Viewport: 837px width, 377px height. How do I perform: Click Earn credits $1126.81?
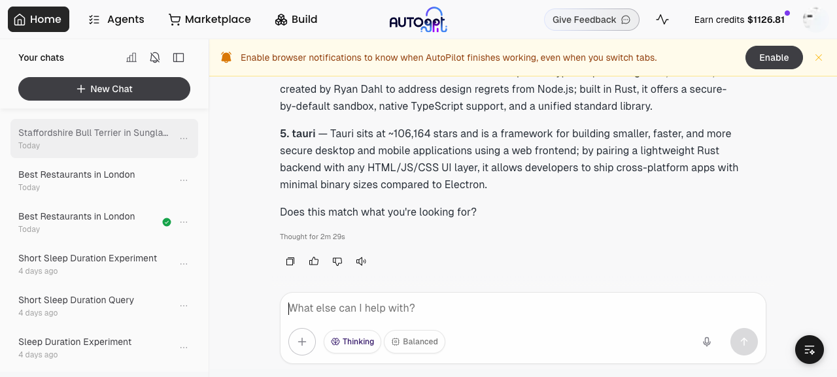(x=740, y=20)
